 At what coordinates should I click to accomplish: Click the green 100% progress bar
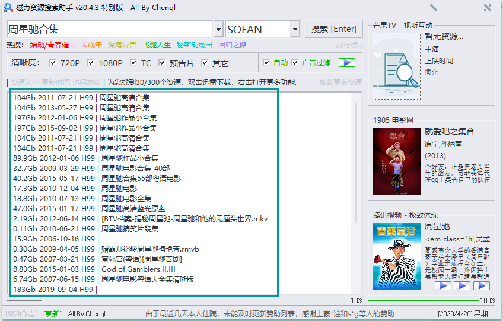click(423, 300)
